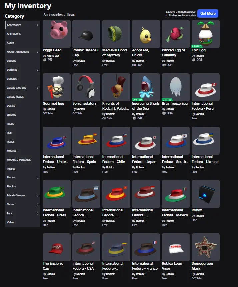Viewport: 238px width, 287px height.
Task: Open the Epic Egg limited item image
Action: click(x=206, y=34)
